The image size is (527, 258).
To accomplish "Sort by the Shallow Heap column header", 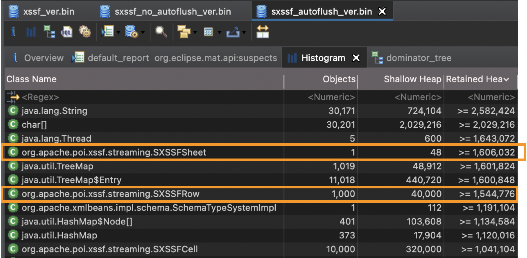I will click(412, 79).
